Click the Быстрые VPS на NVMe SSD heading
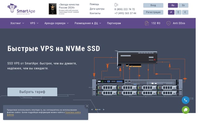The width and height of the screenshot is (198, 123). tap(54, 49)
